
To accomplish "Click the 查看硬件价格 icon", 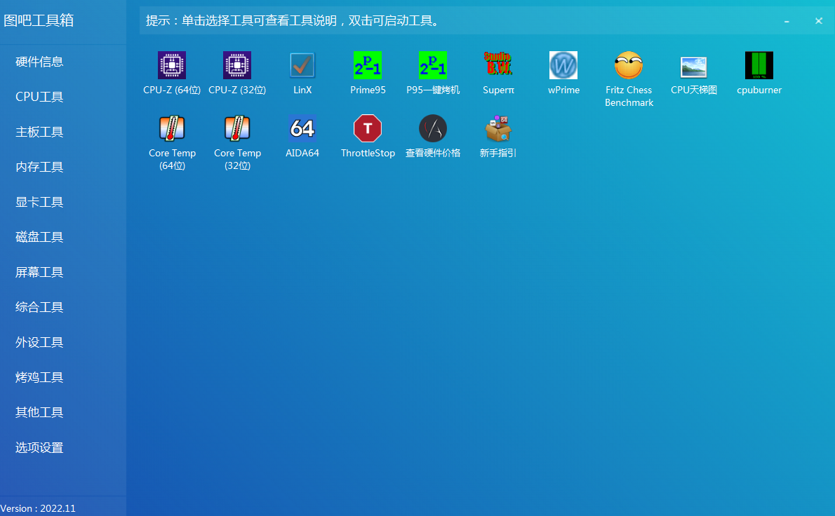I will point(432,128).
